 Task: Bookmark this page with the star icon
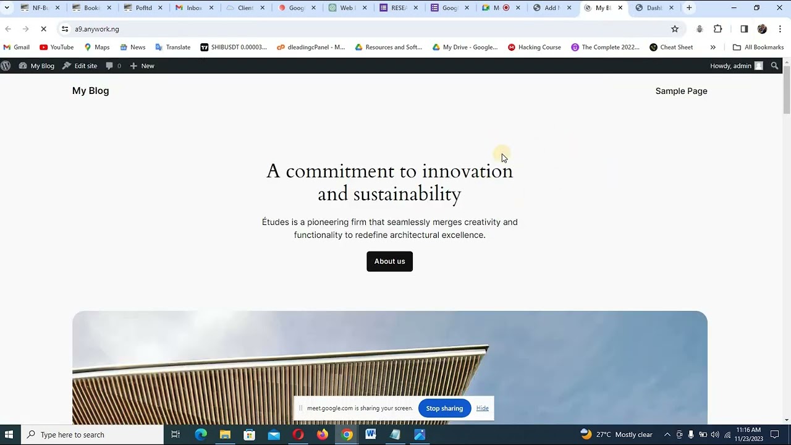click(675, 29)
